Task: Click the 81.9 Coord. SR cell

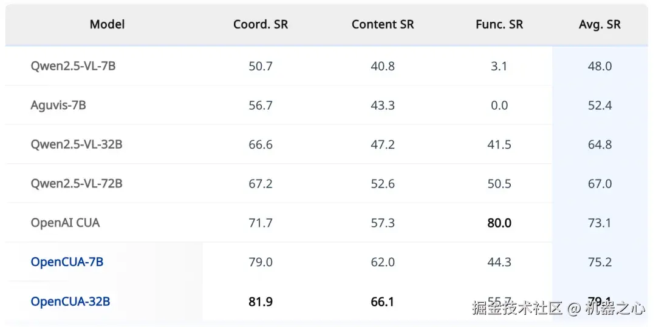Action: click(261, 302)
